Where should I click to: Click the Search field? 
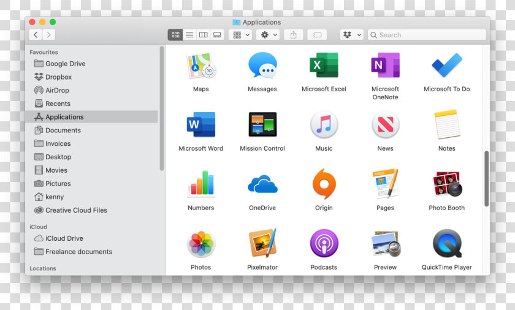(427, 35)
